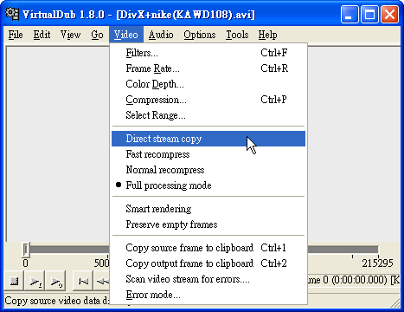This screenshot has width=404, height=312.
Task: Select Color Depth... menu entry
Action: [x=208, y=84]
